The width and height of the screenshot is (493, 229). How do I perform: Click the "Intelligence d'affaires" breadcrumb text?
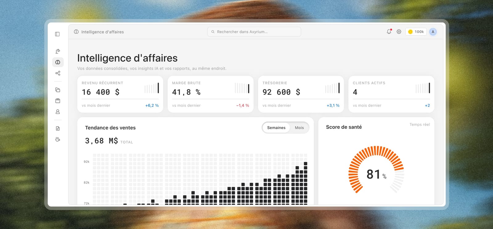click(103, 32)
